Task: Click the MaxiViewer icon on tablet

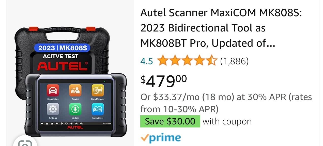Action: click(x=98, y=109)
